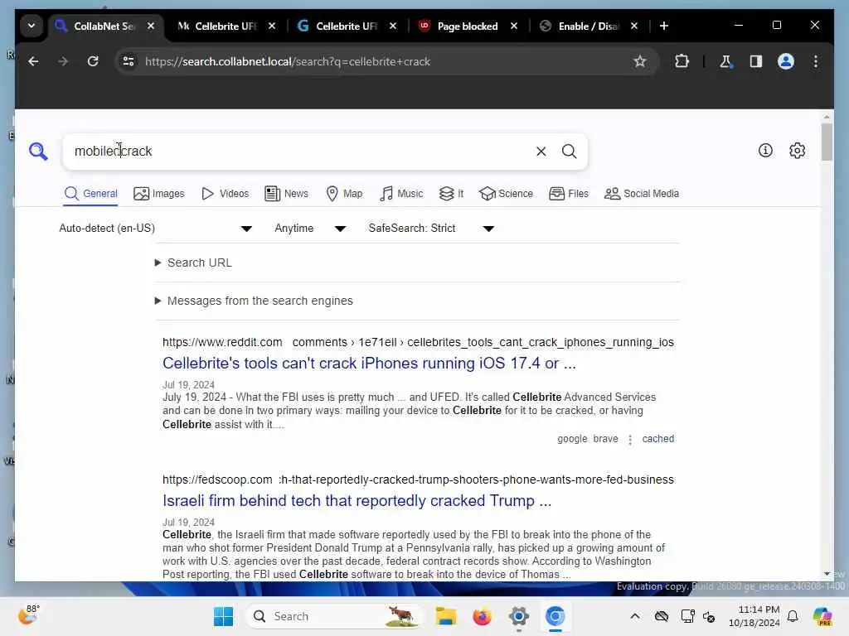This screenshot has height=636, width=849.
Task: Select the Files search category
Action: [x=569, y=194]
